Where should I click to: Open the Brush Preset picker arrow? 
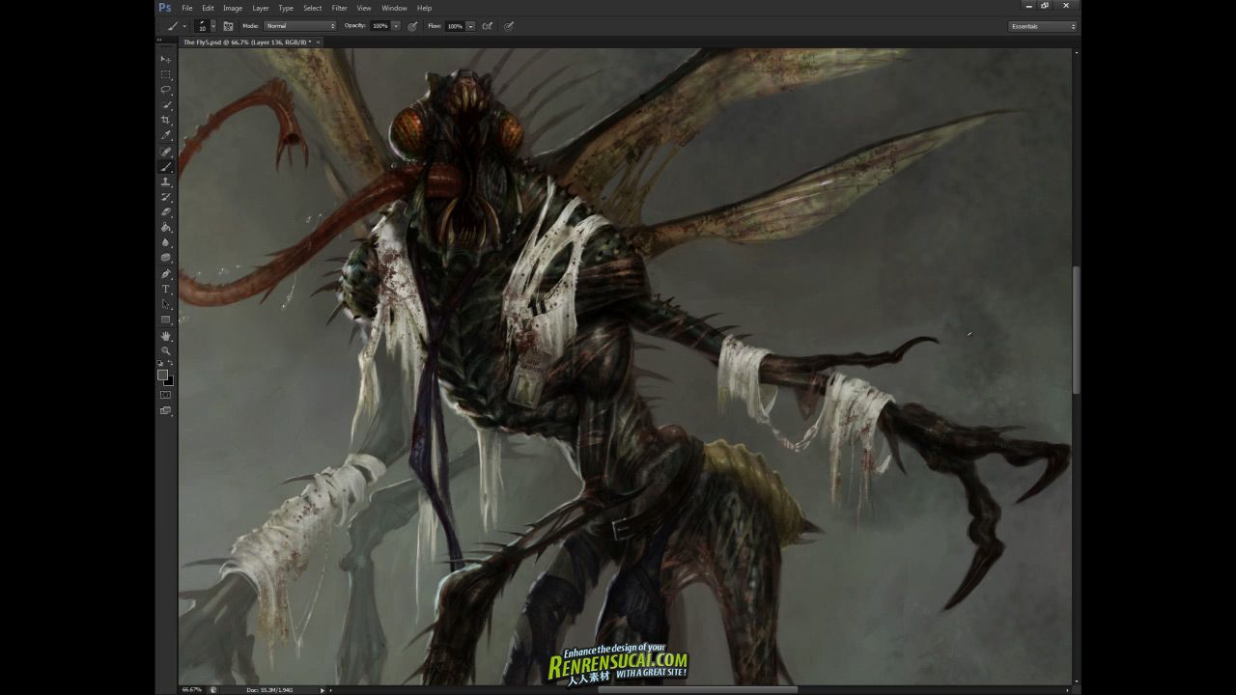(214, 26)
